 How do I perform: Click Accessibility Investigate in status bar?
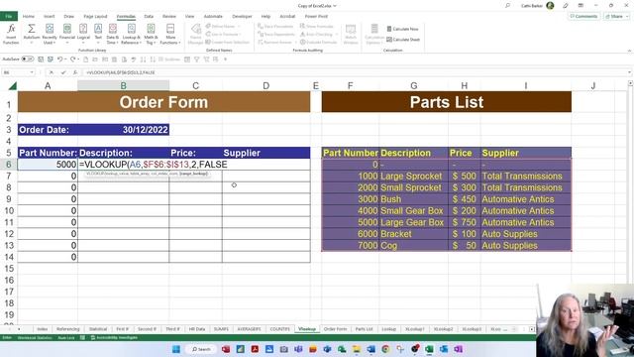pyautogui.click(x=115, y=337)
